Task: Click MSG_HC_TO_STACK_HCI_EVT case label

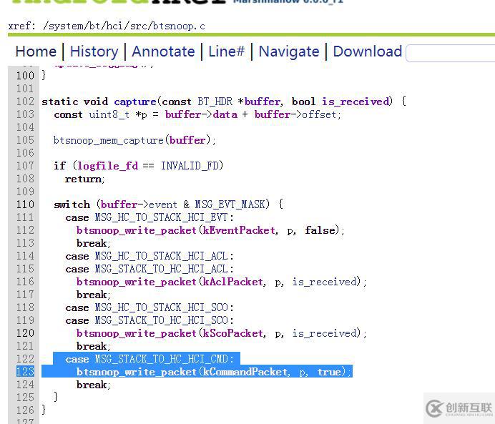Action: (x=161, y=217)
